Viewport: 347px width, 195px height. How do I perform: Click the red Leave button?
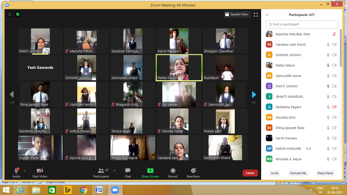coord(250,173)
